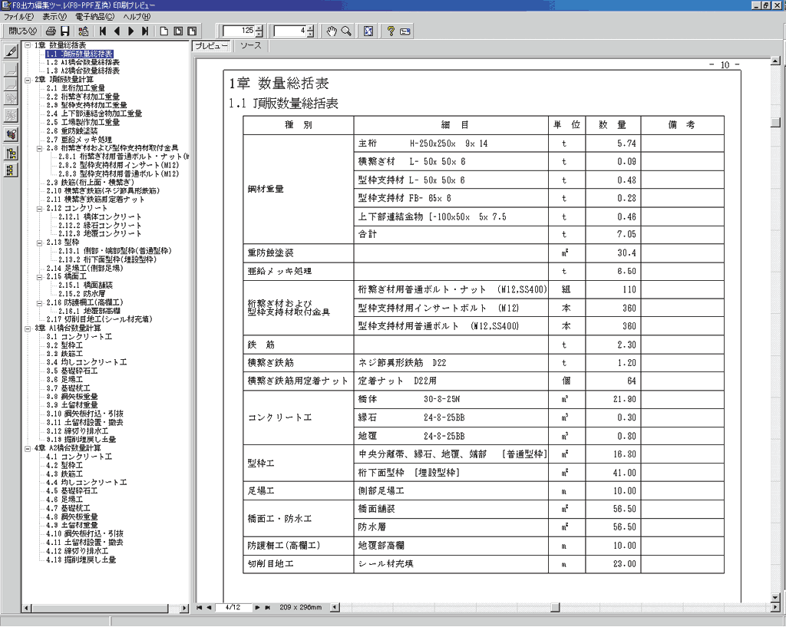This screenshot has height=627, width=786.
Task: Collapse the 2.16 防護柵工 node
Action: (40, 302)
